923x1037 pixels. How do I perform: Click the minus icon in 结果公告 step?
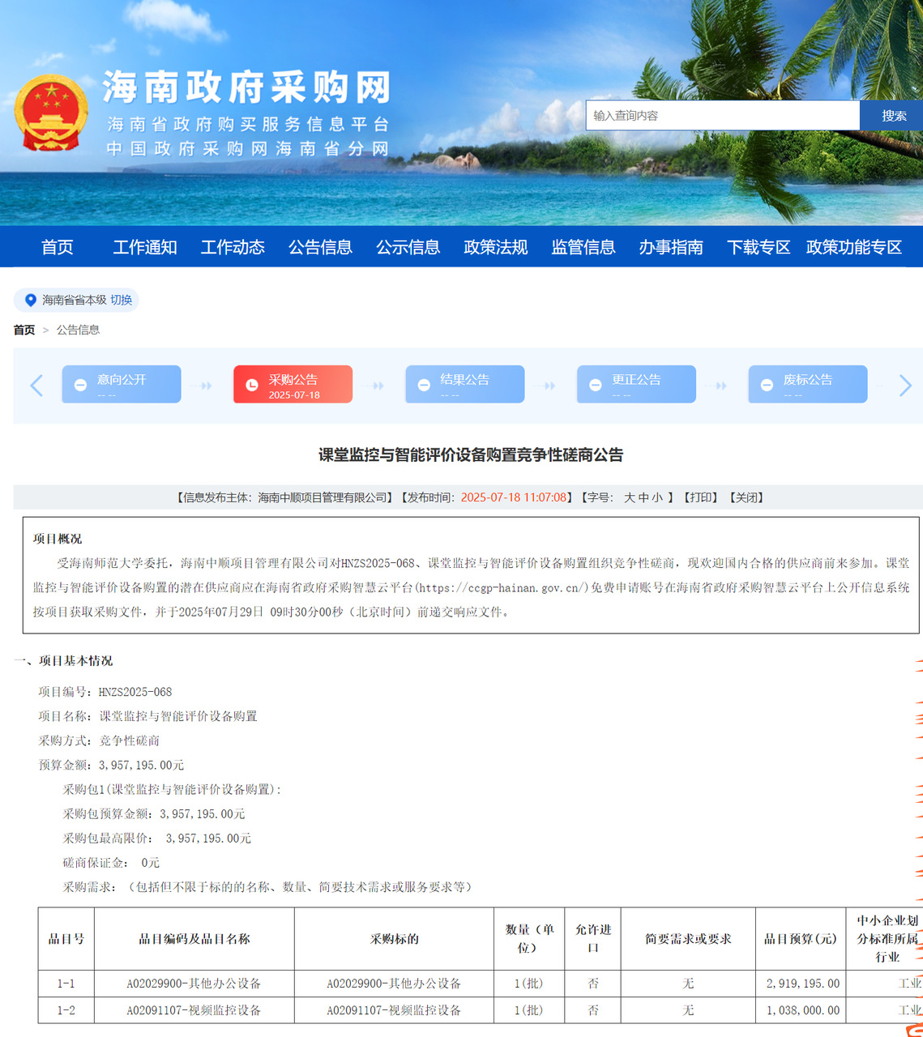coord(424,386)
